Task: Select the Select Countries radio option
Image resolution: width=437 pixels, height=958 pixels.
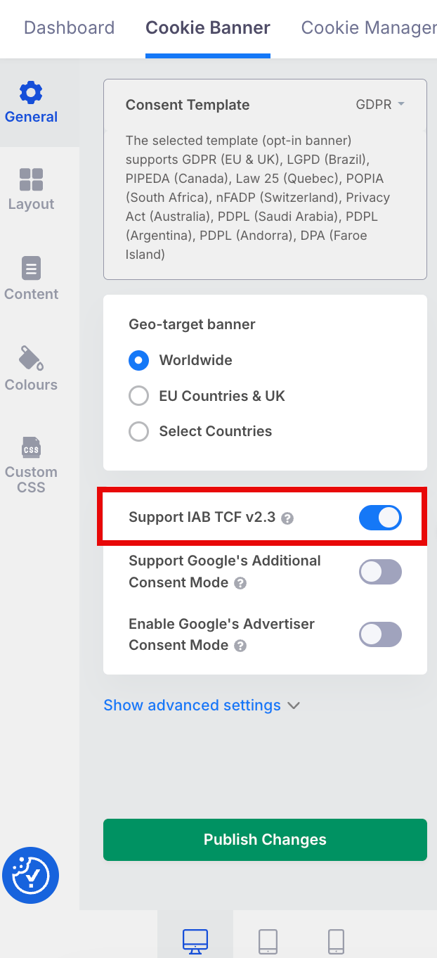Action: point(138,431)
